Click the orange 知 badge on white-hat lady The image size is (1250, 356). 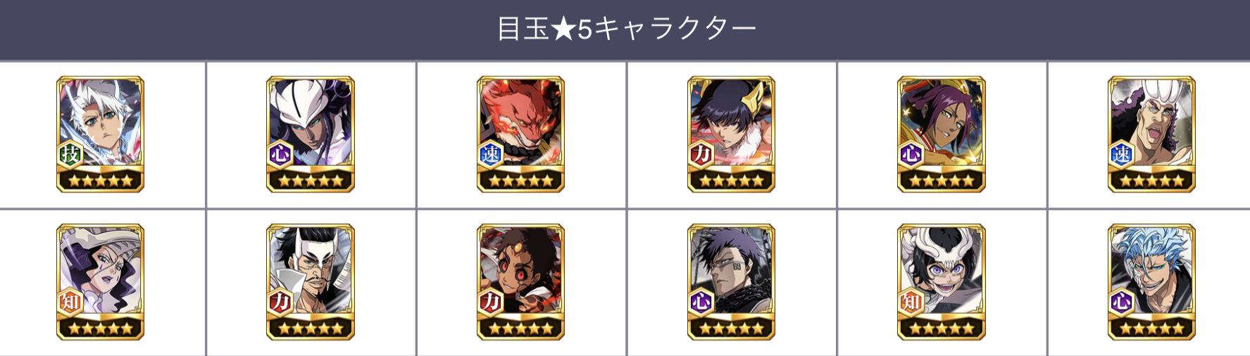[70, 302]
